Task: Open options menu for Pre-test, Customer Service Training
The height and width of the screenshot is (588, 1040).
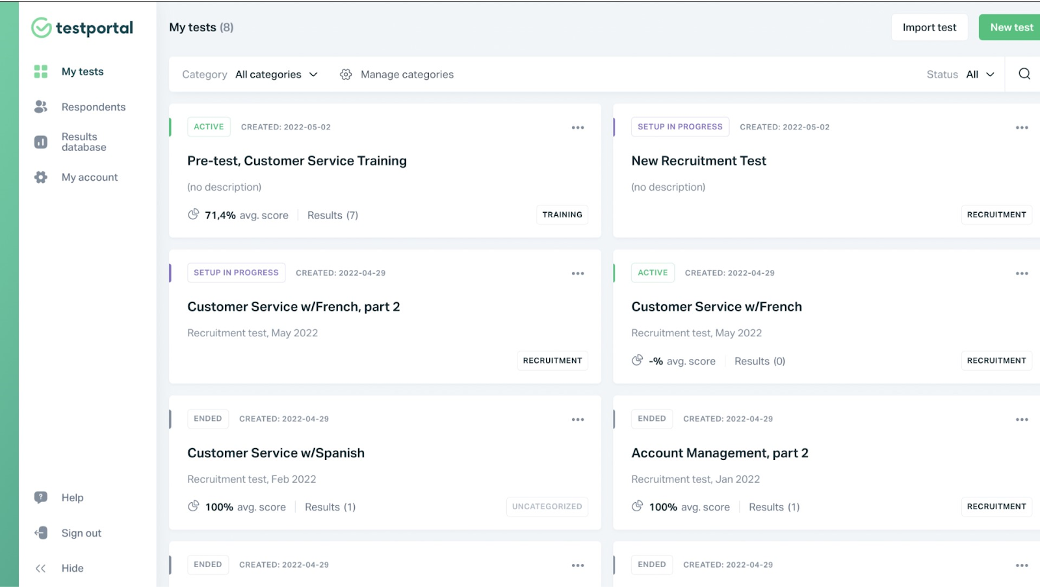Action: [577, 127]
